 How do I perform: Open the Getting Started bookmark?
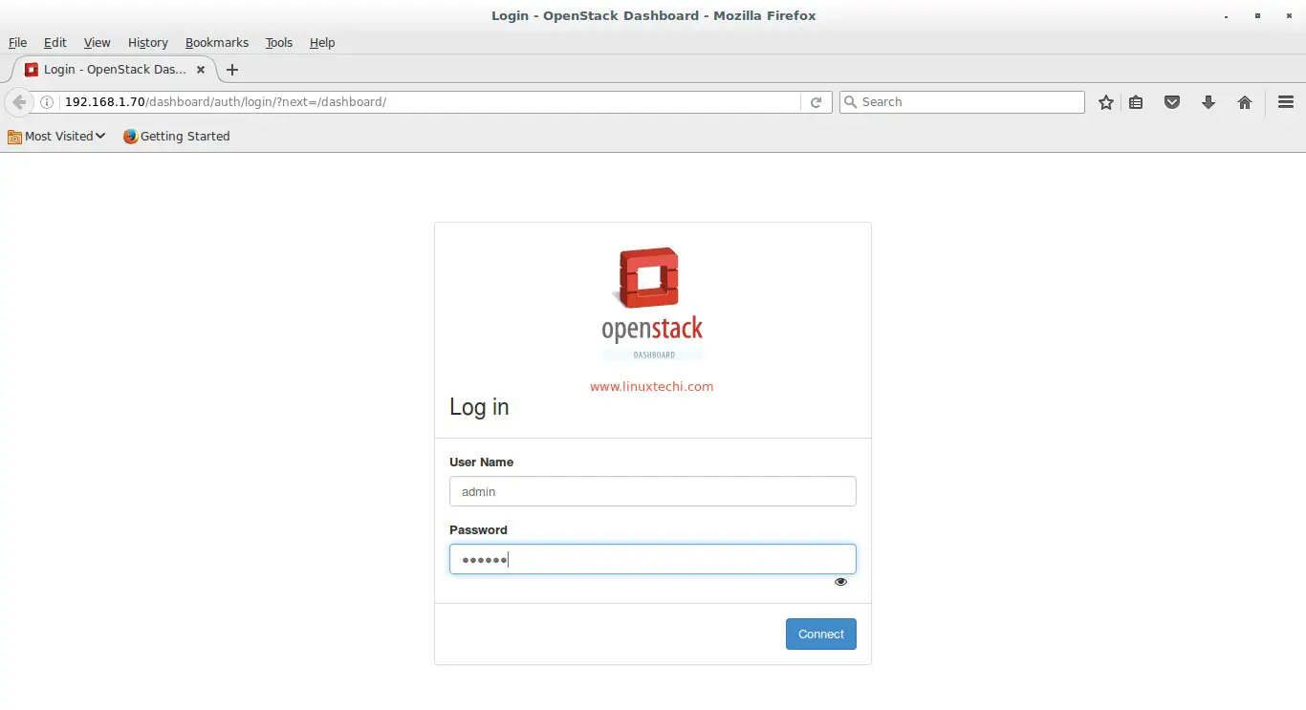[x=177, y=137]
